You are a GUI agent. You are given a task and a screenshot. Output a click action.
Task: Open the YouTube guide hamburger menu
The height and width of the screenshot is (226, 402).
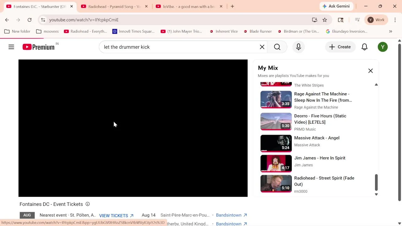[11, 47]
